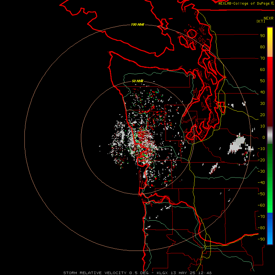The width and height of the screenshot is (275, 275).
Task: Click the 10 value on the velocity scale
Action: [x=262, y=126]
